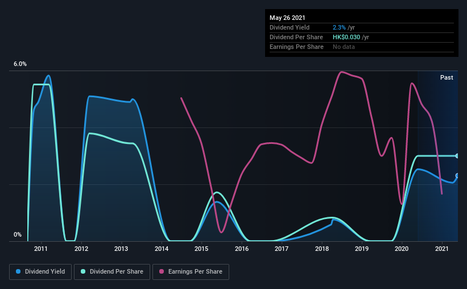Click the 2014 x-axis label

pyautogui.click(x=162, y=249)
